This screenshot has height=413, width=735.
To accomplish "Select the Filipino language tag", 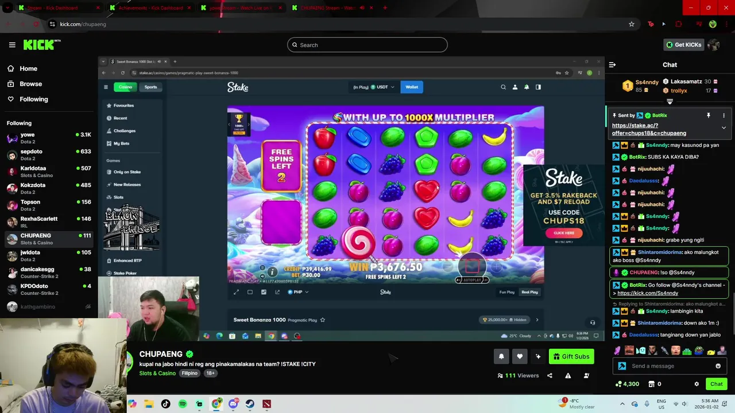I will [x=189, y=373].
